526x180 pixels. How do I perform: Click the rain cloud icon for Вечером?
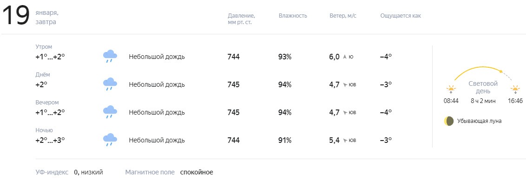[110, 112]
